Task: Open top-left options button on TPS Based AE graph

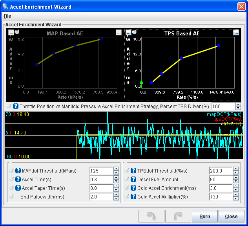Action: pyautogui.click(x=128, y=33)
